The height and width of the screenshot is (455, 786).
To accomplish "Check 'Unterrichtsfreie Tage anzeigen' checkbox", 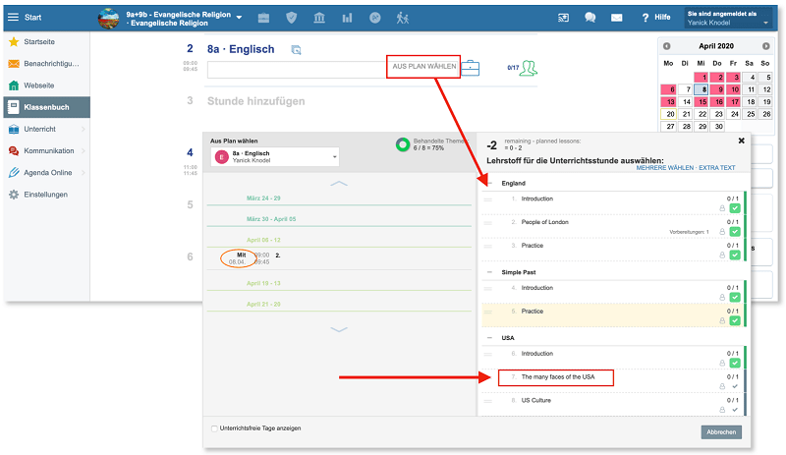I will tap(215, 428).
